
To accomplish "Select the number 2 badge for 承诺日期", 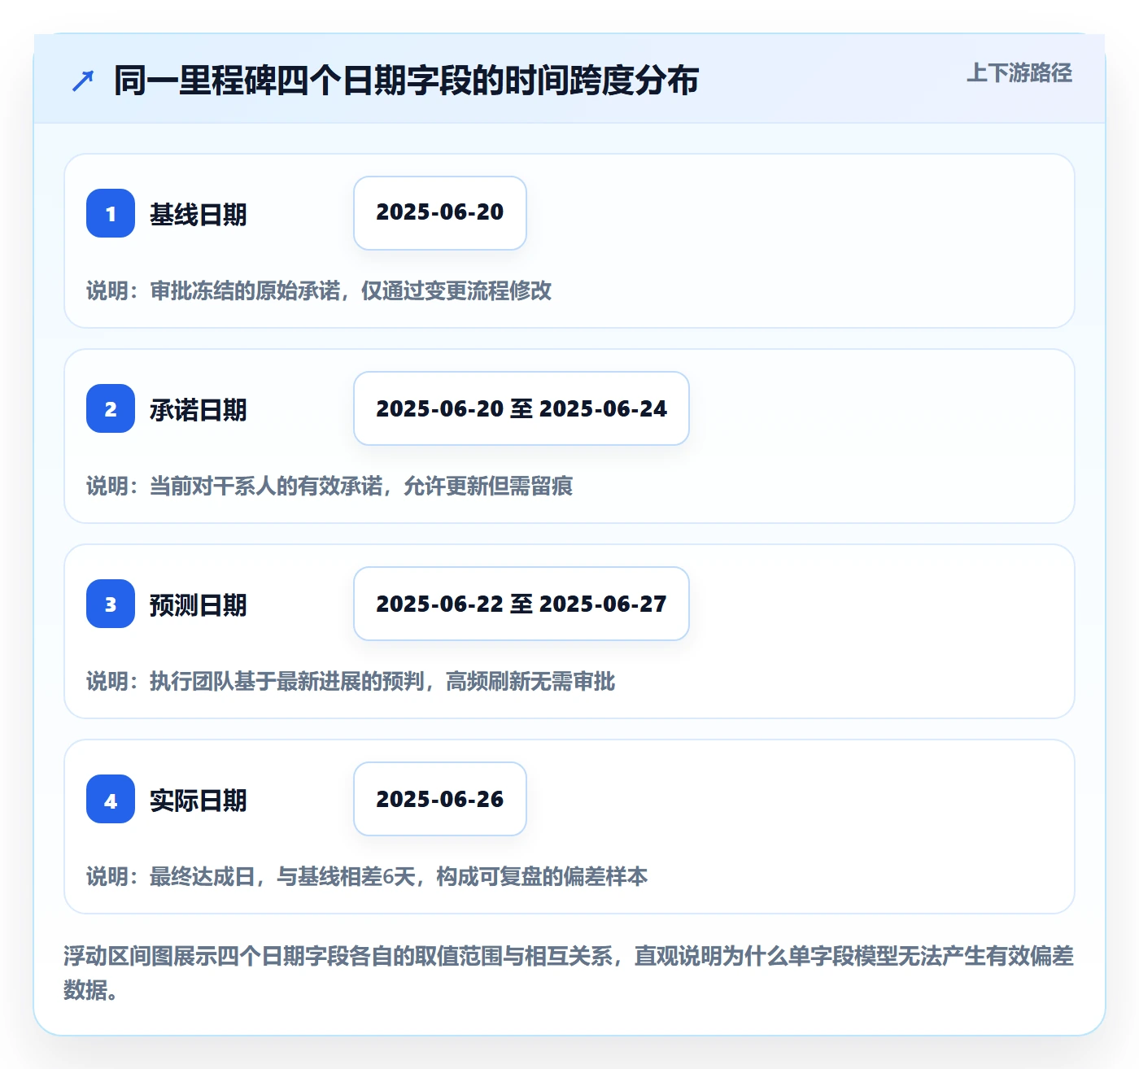I will pyautogui.click(x=111, y=408).
